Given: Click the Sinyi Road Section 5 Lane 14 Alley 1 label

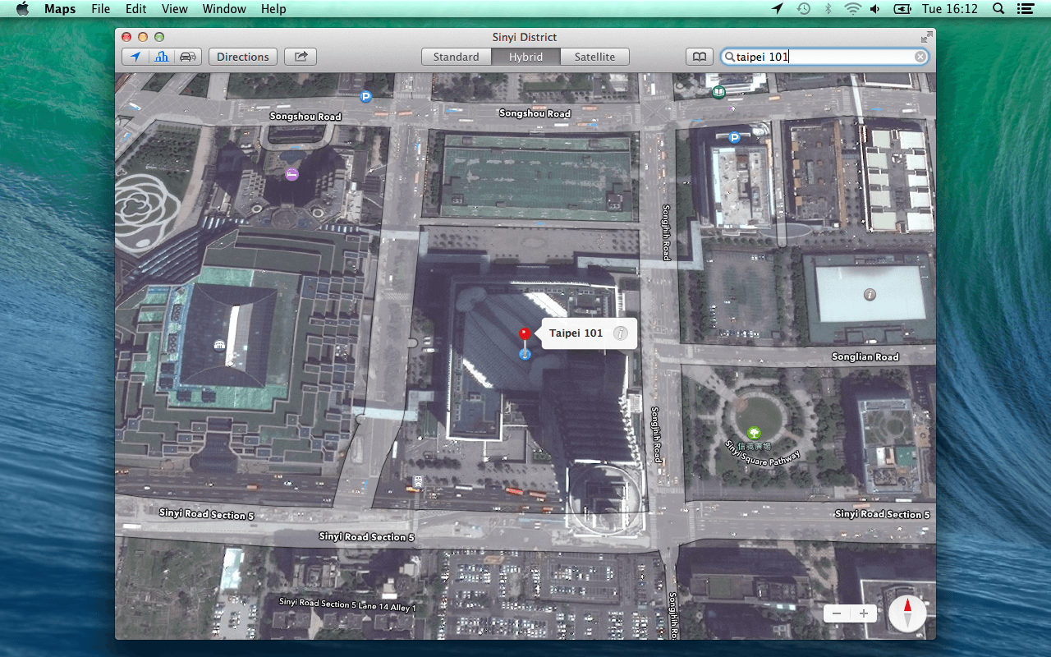Looking at the screenshot, I should (x=347, y=605).
